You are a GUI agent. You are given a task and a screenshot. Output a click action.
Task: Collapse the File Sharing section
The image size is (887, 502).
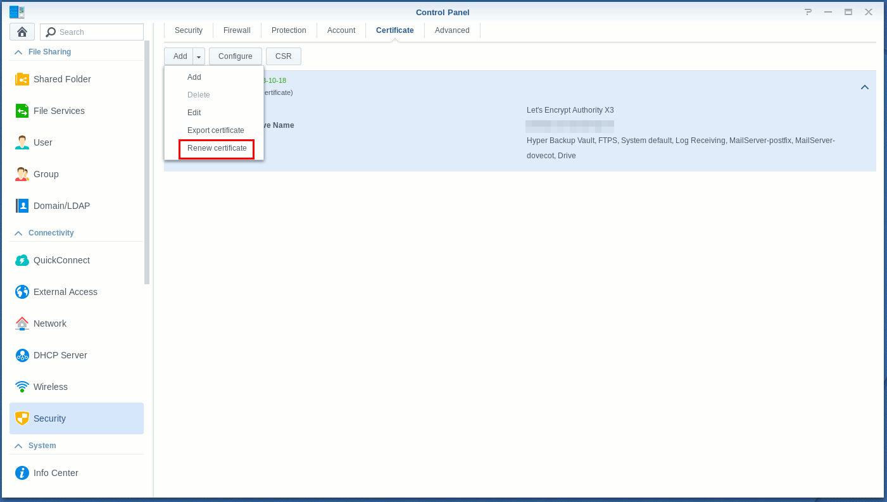(18, 52)
